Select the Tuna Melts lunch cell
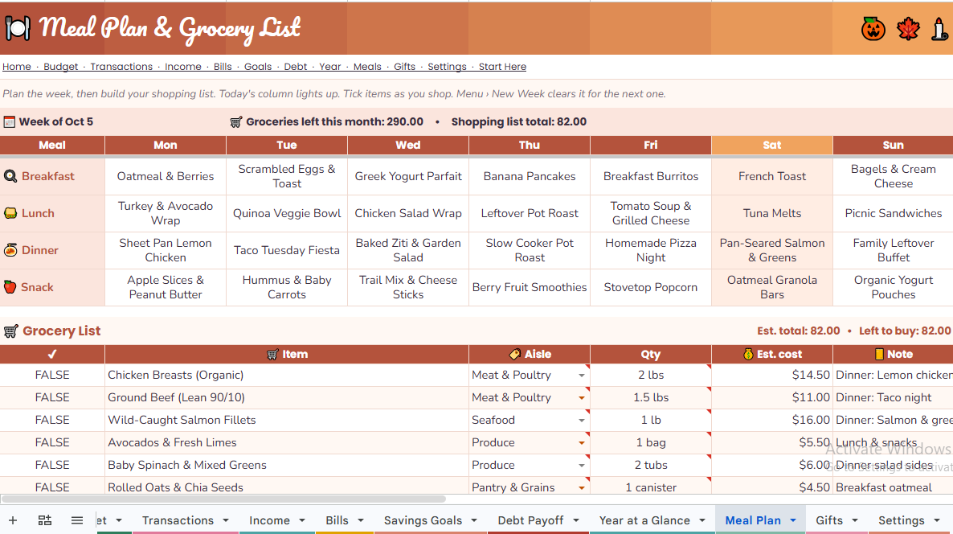 pos(772,213)
